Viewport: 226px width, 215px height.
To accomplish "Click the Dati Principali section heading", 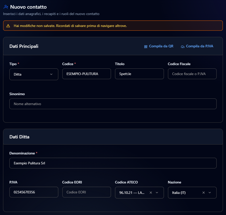I will [24, 46].
